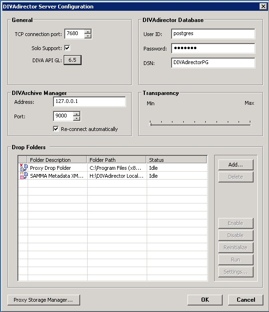This screenshot has height=312, width=269.
Task: Click the SAMMA Metadata row icon
Action: pyautogui.click(x=23, y=176)
